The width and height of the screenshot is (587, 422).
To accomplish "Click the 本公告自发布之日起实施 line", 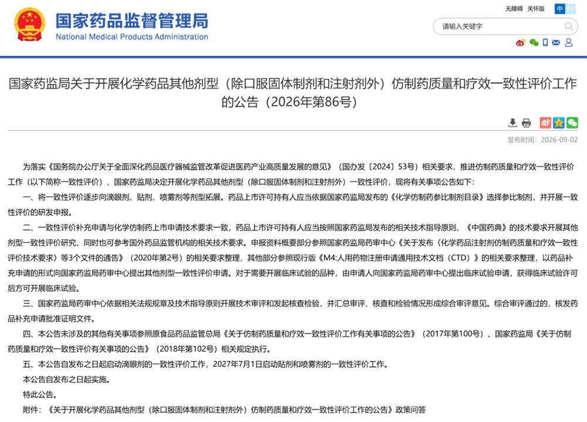I will [x=67, y=379].
